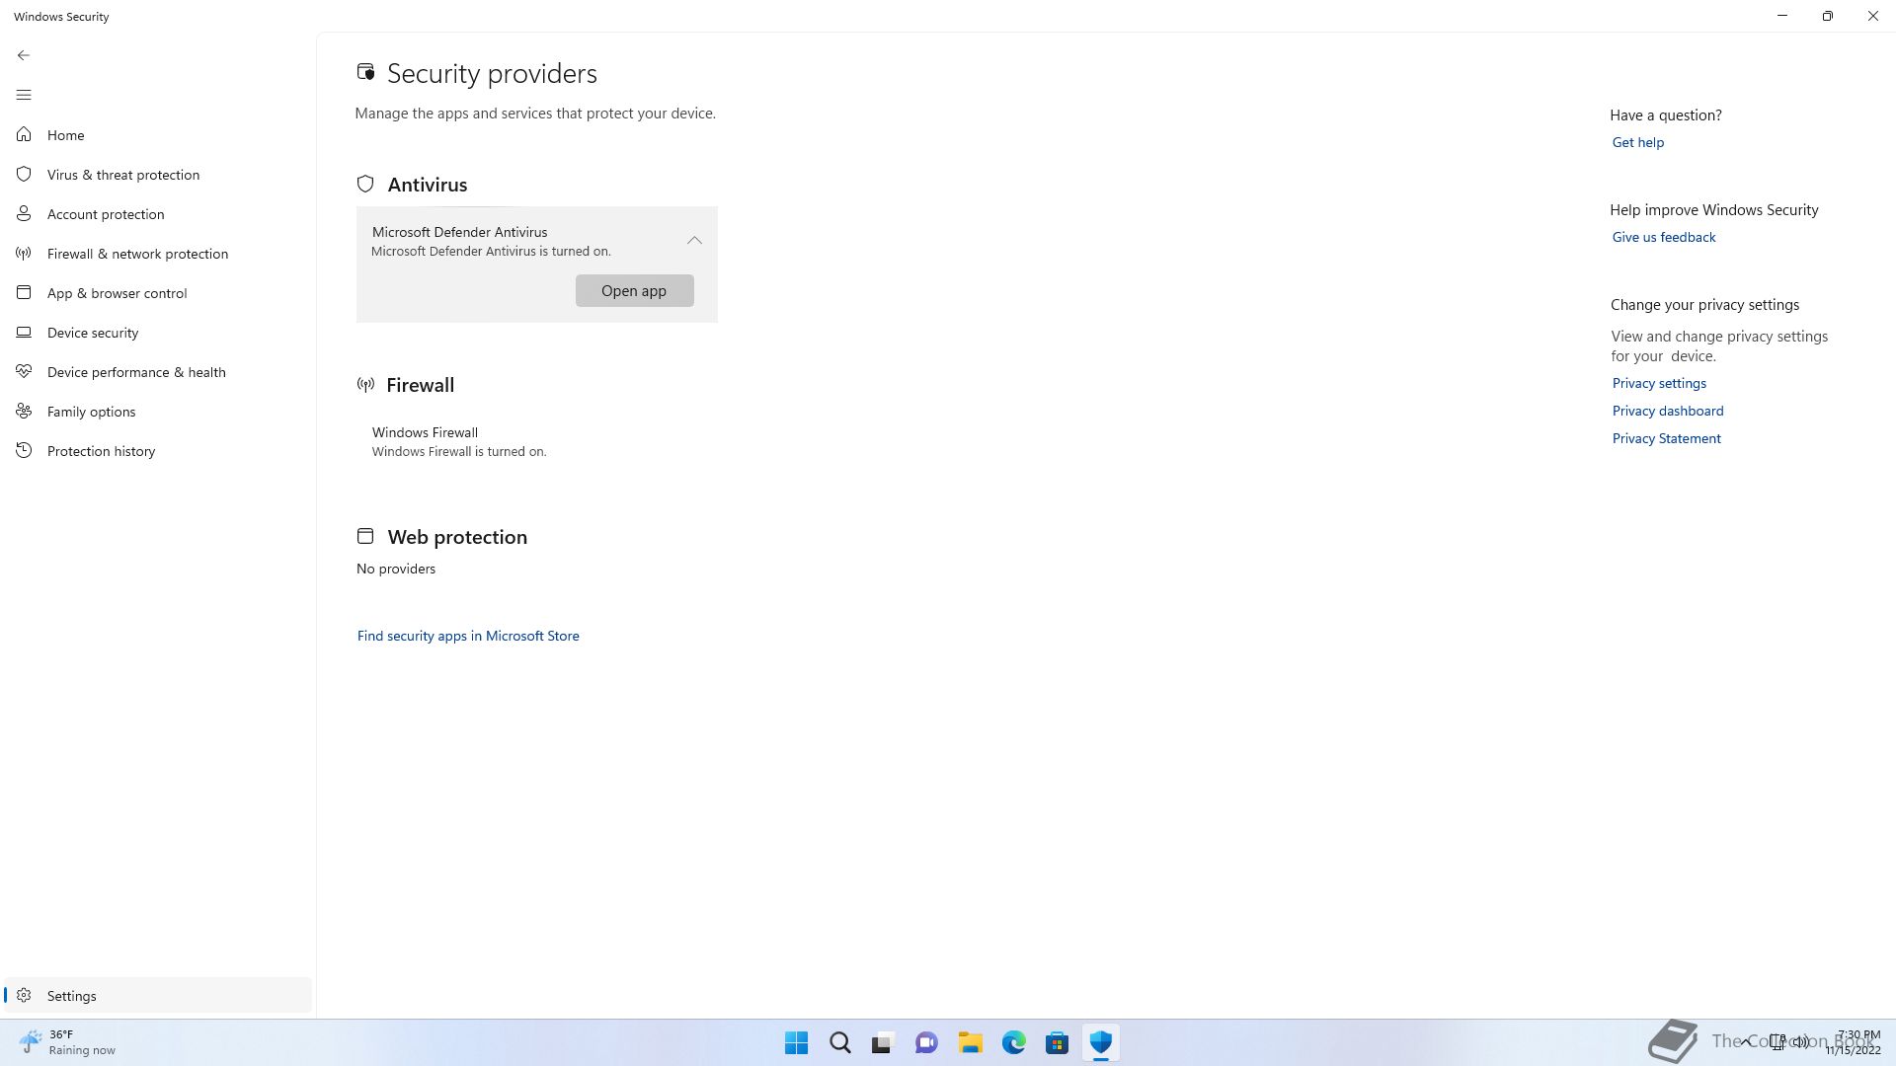Click the taskbar clock showing 7:30 PM
Viewport: 1896px width, 1066px height.
(x=1853, y=1042)
